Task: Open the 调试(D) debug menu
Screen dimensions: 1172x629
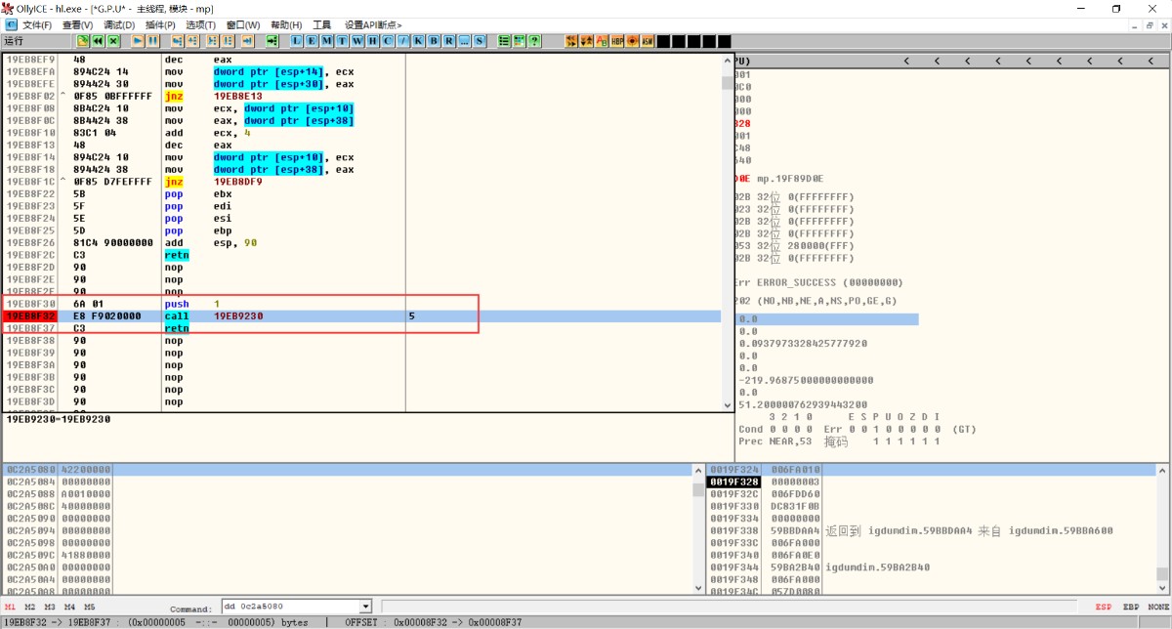Action: click(x=119, y=24)
